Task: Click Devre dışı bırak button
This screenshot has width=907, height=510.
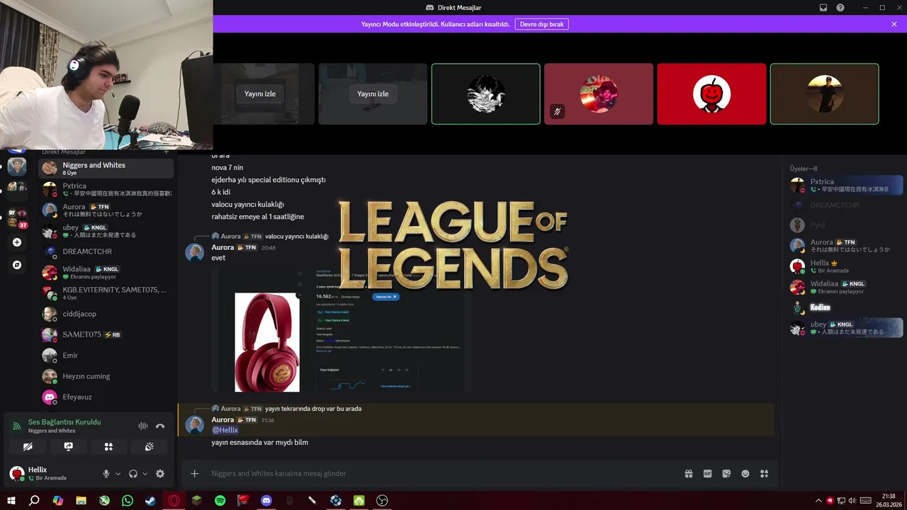Action: pos(541,24)
